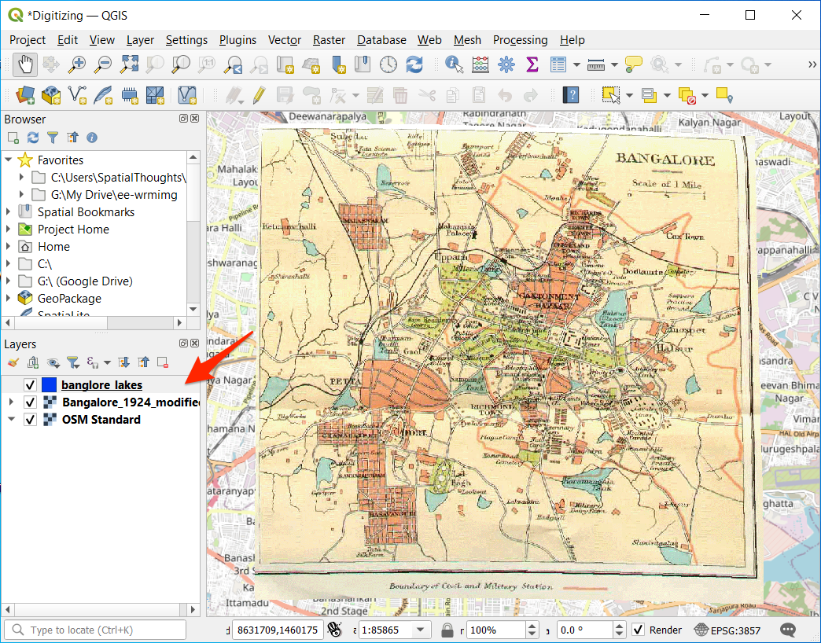
Task: Click the coordinate field in status bar
Action: pyautogui.click(x=278, y=630)
